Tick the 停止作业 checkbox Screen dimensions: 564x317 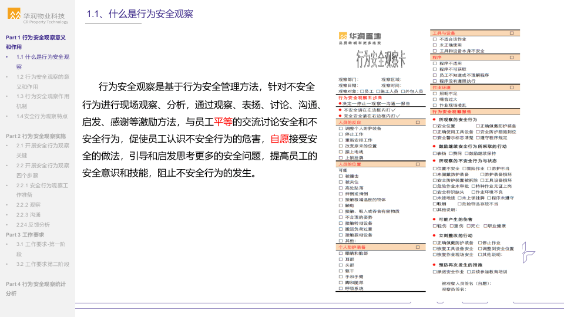point(480,243)
